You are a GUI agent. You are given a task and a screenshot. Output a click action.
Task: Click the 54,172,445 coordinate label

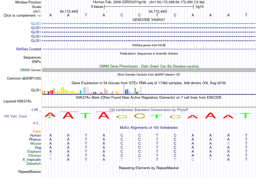click(157, 11)
